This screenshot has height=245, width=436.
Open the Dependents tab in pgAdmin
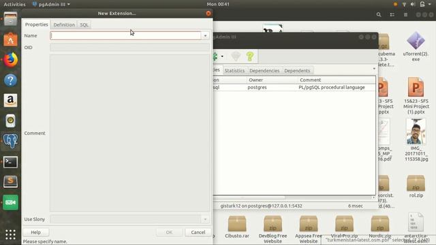(297, 71)
